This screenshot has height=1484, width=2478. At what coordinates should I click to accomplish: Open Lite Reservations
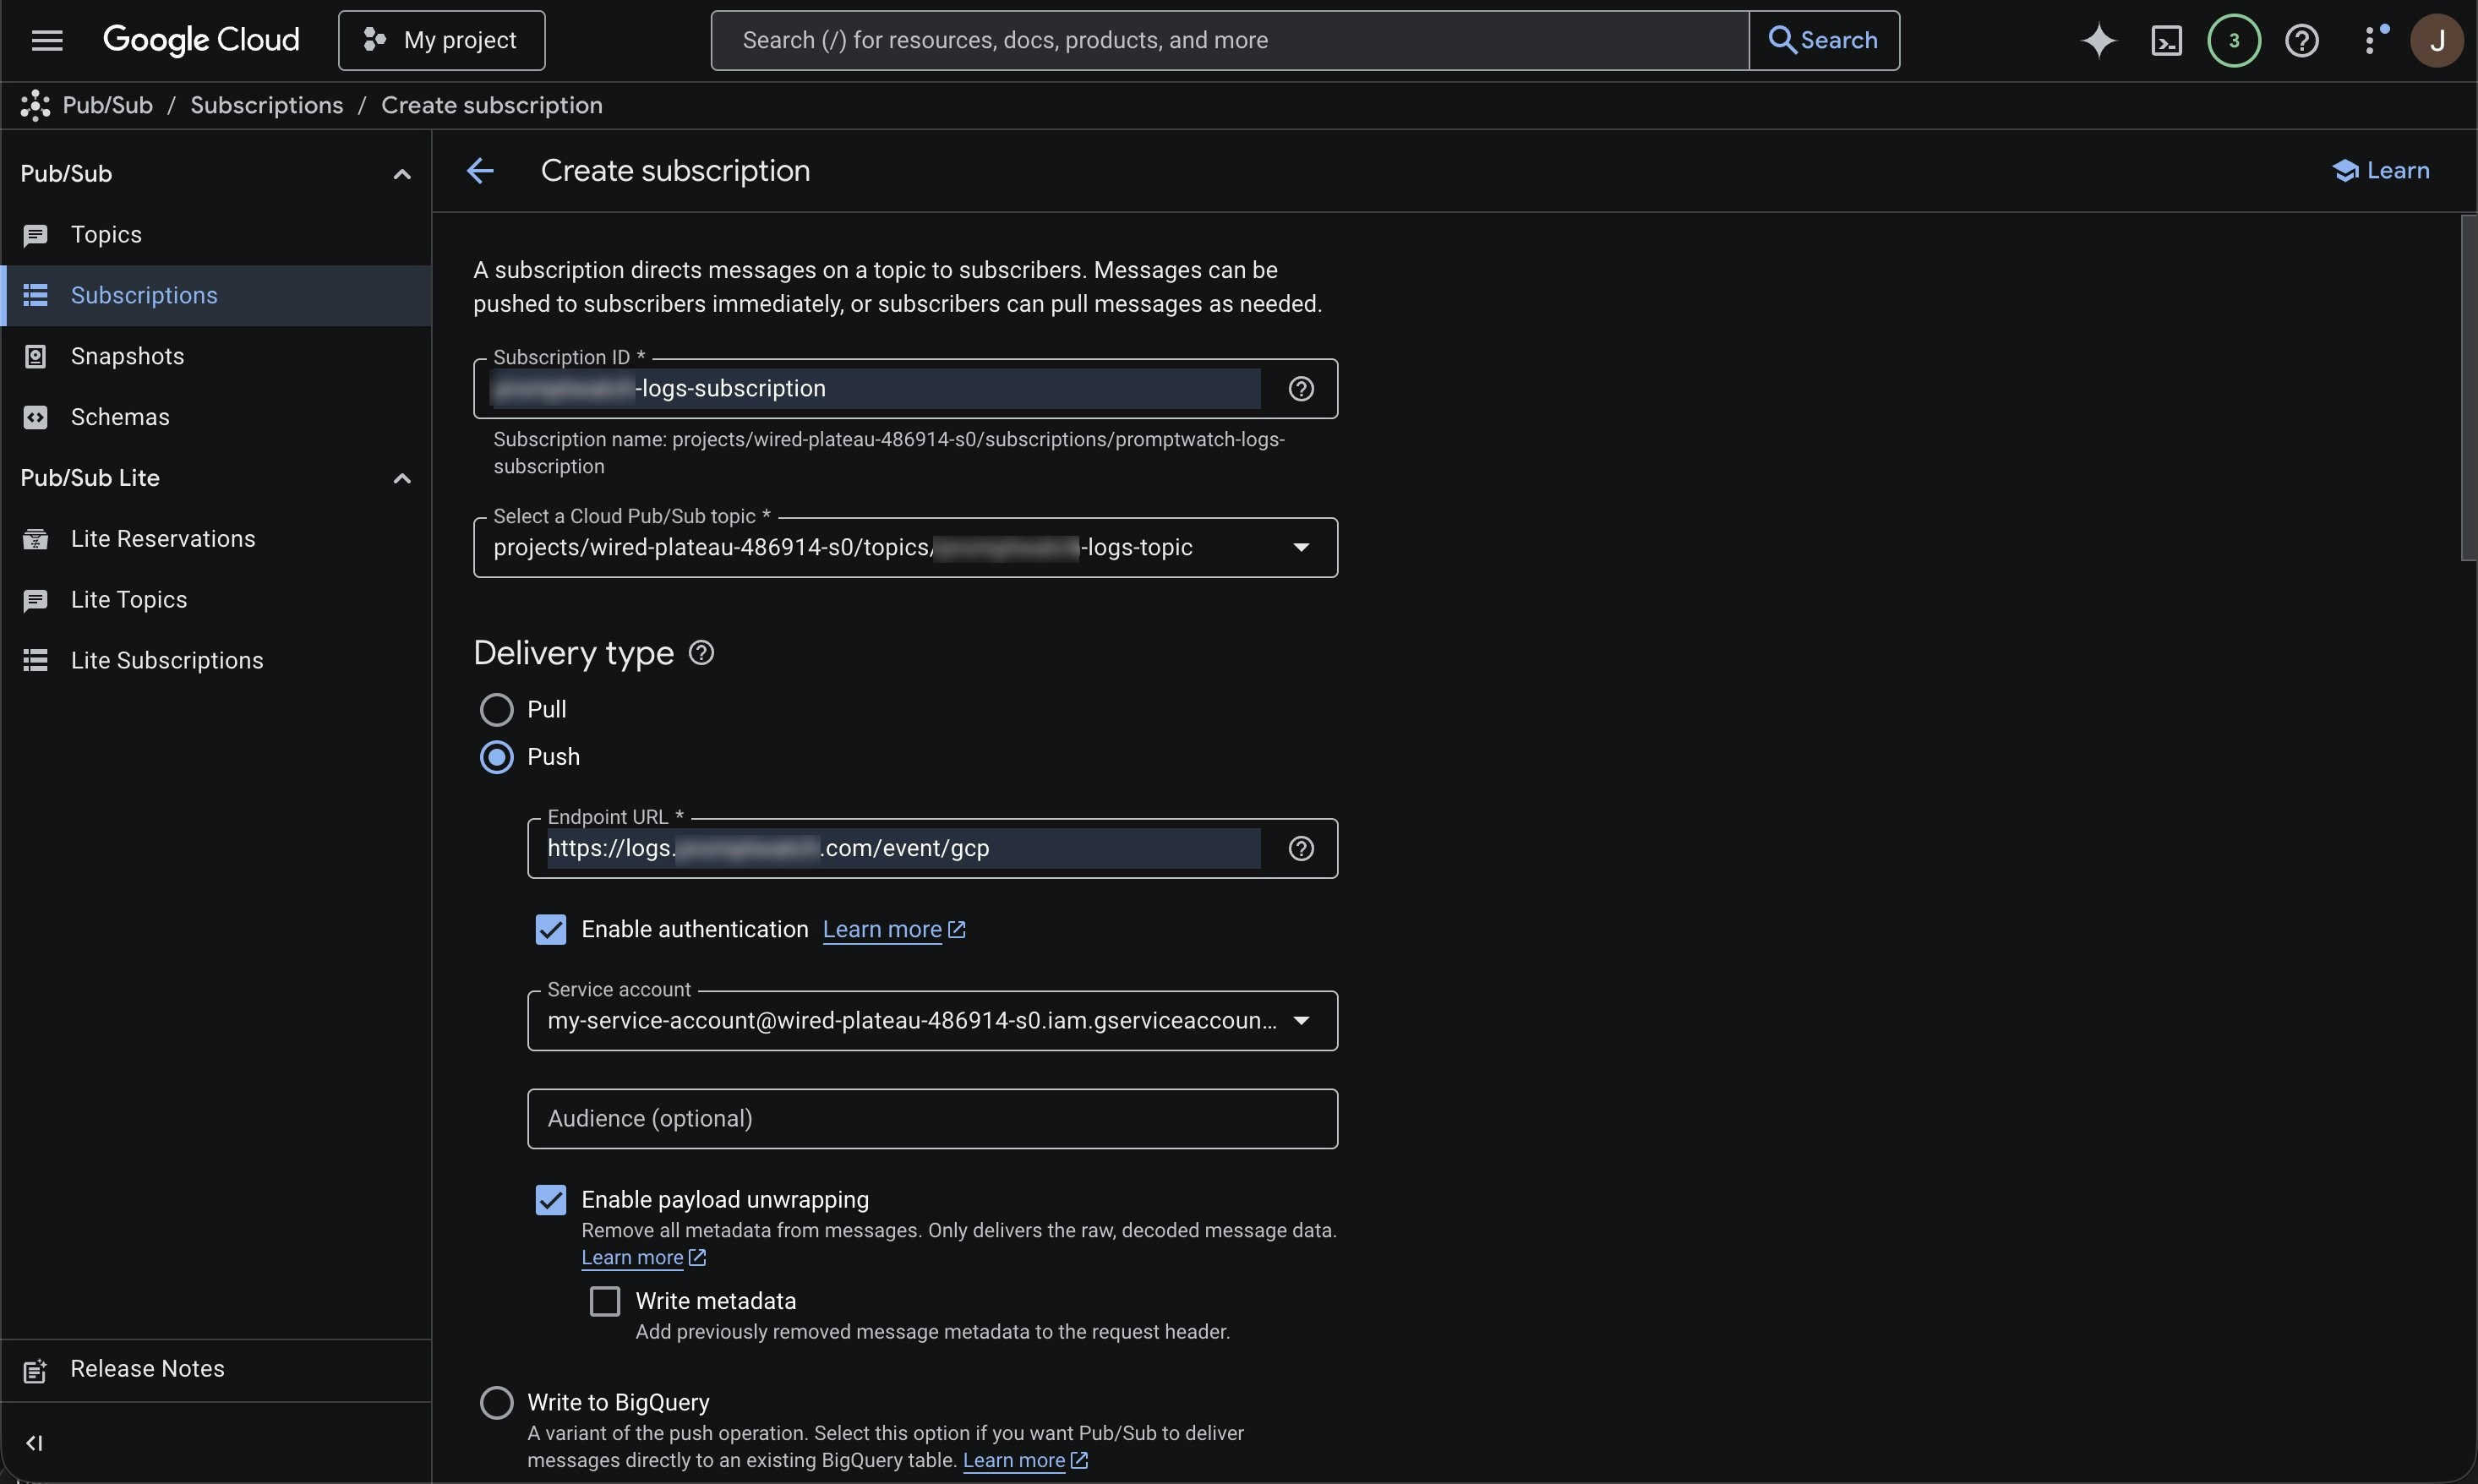point(163,538)
